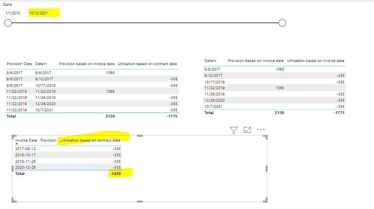Click _Utilisation based on contract date header
The image size is (374, 209).
90,140
